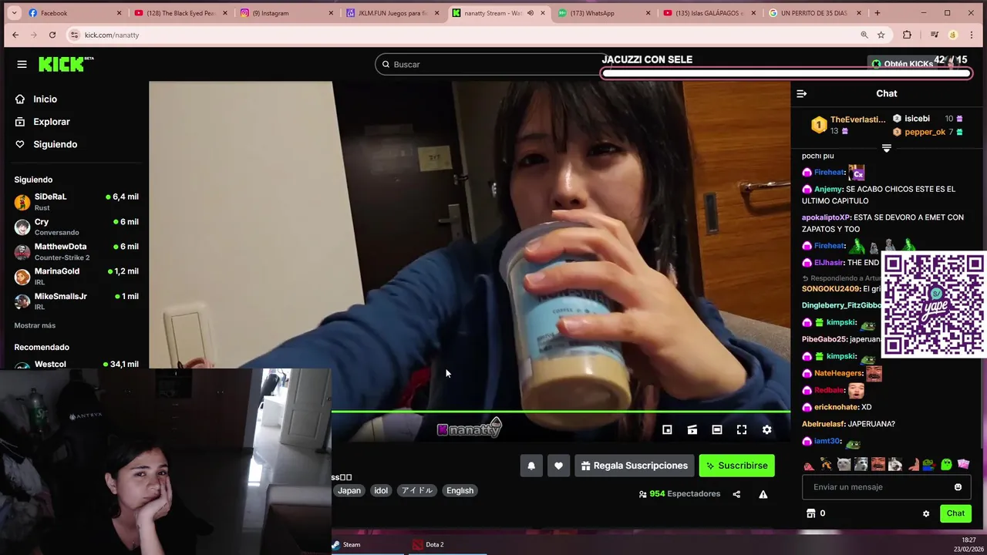Toggle picture-in-picture mini player icon
Image resolution: width=987 pixels, height=555 pixels.
667,430
